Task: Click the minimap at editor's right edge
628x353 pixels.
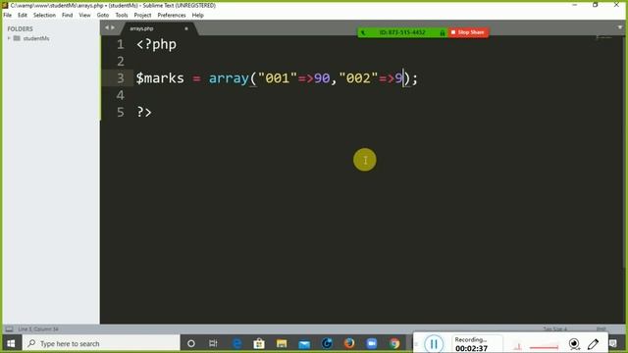Action: 603,38
